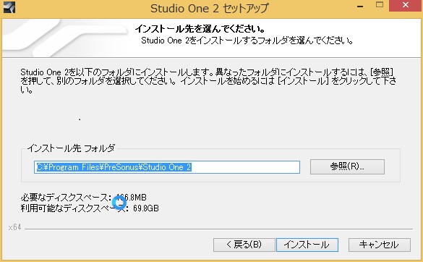
Task: Click the キャンセル button
Action: click(380, 245)
